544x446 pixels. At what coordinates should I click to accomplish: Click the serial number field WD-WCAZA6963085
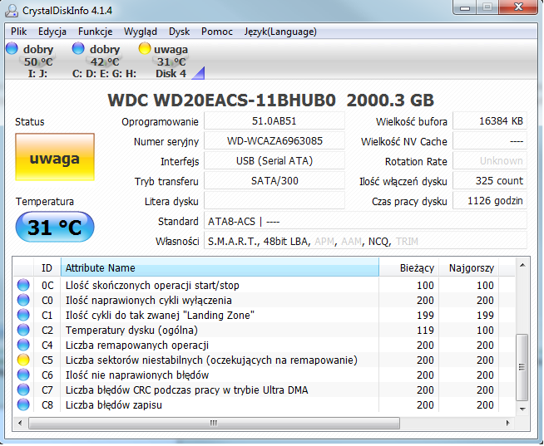click(x=274, y=141)
